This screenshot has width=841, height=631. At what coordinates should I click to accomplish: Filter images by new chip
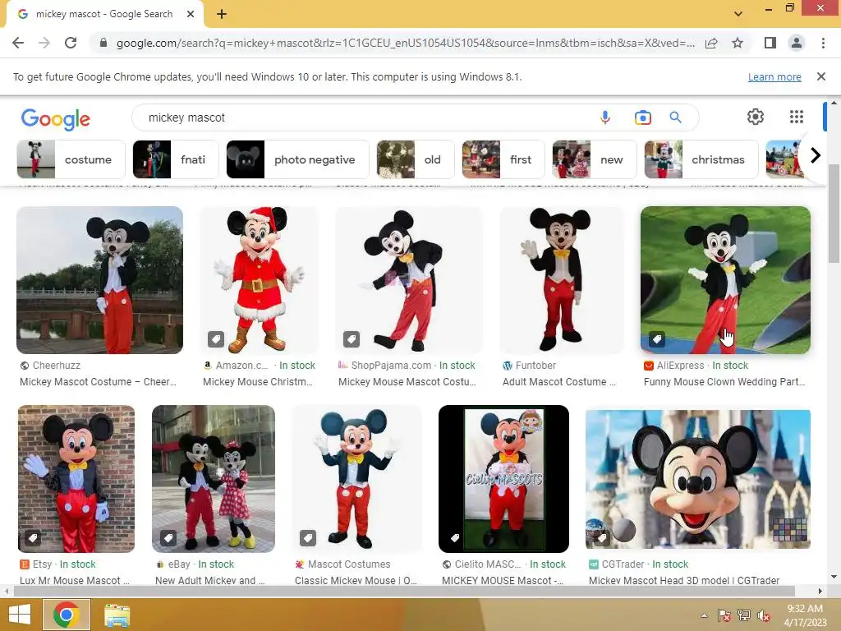[595, 159]
